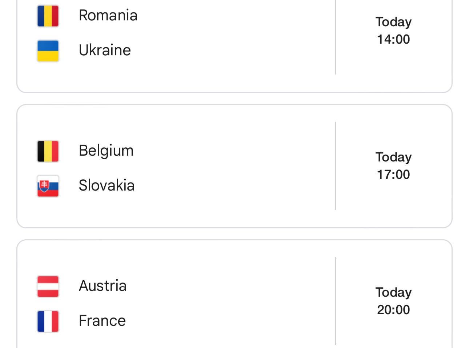Click the Romania team name

coord(108,15)
